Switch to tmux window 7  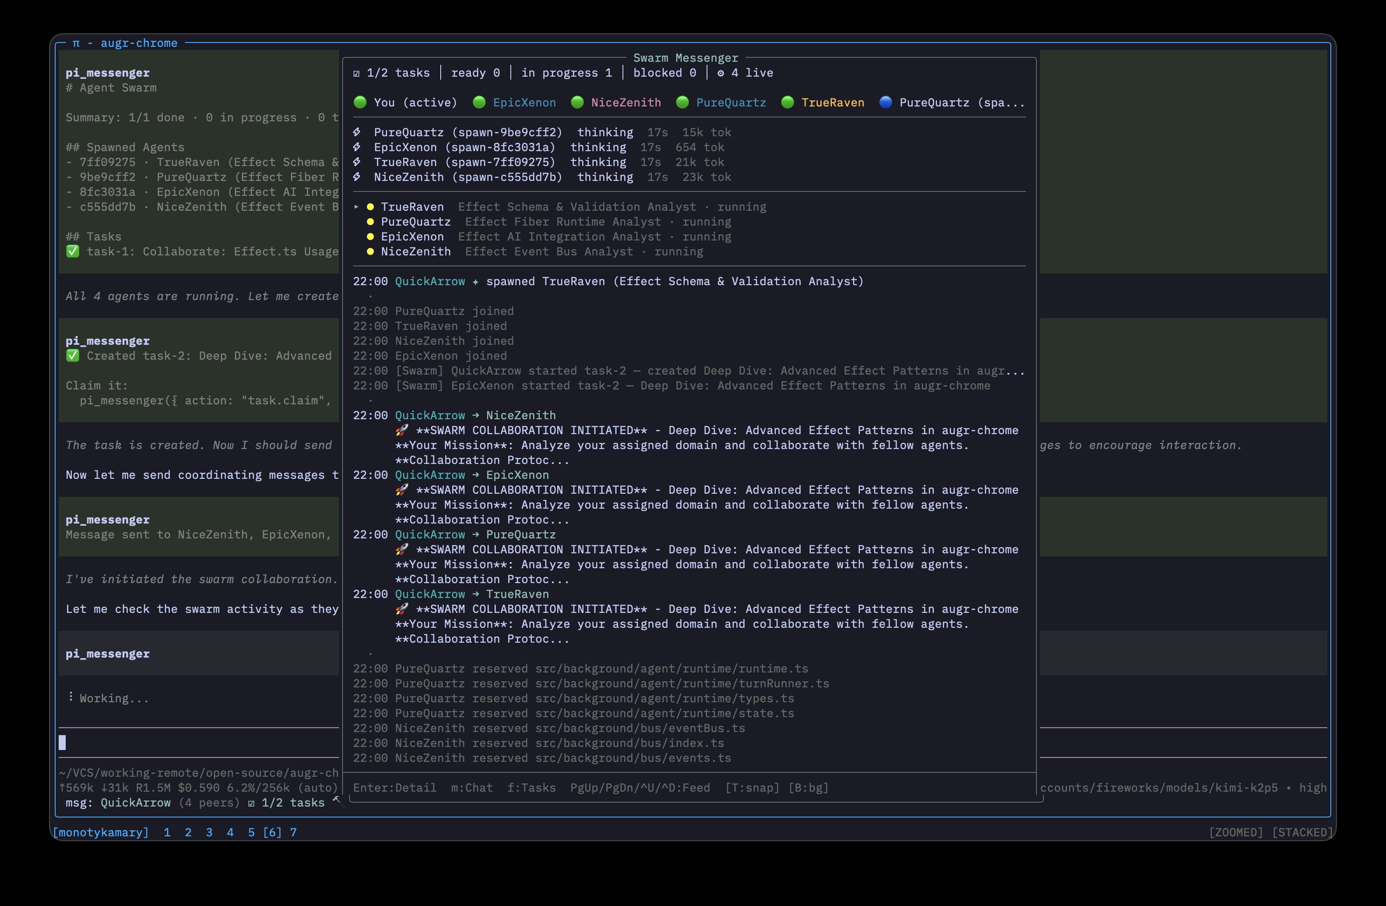point(293,833)
